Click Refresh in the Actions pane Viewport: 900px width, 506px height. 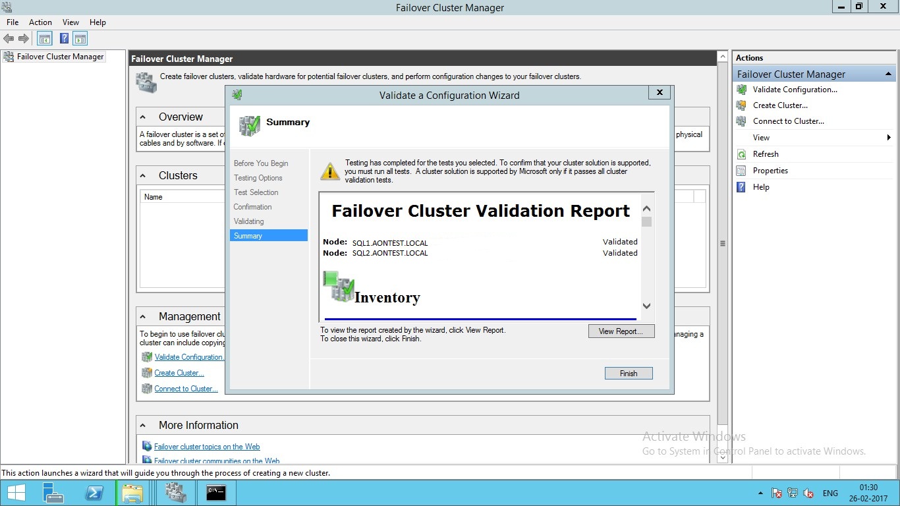[766, 154]
